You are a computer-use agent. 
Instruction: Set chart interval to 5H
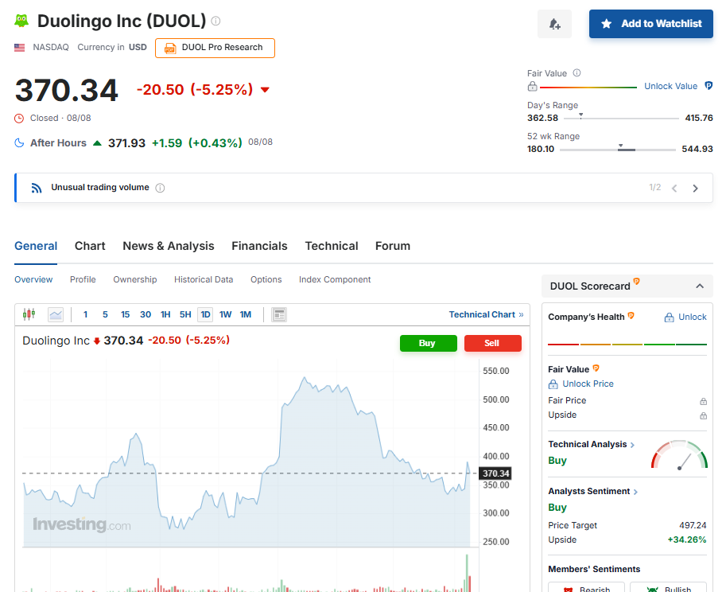[x=185, y=314]
